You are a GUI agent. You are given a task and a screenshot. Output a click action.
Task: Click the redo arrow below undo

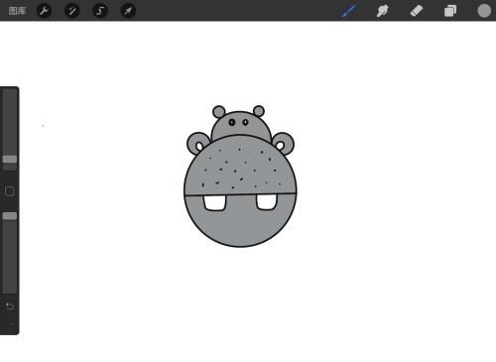click(x=11, y=324)
